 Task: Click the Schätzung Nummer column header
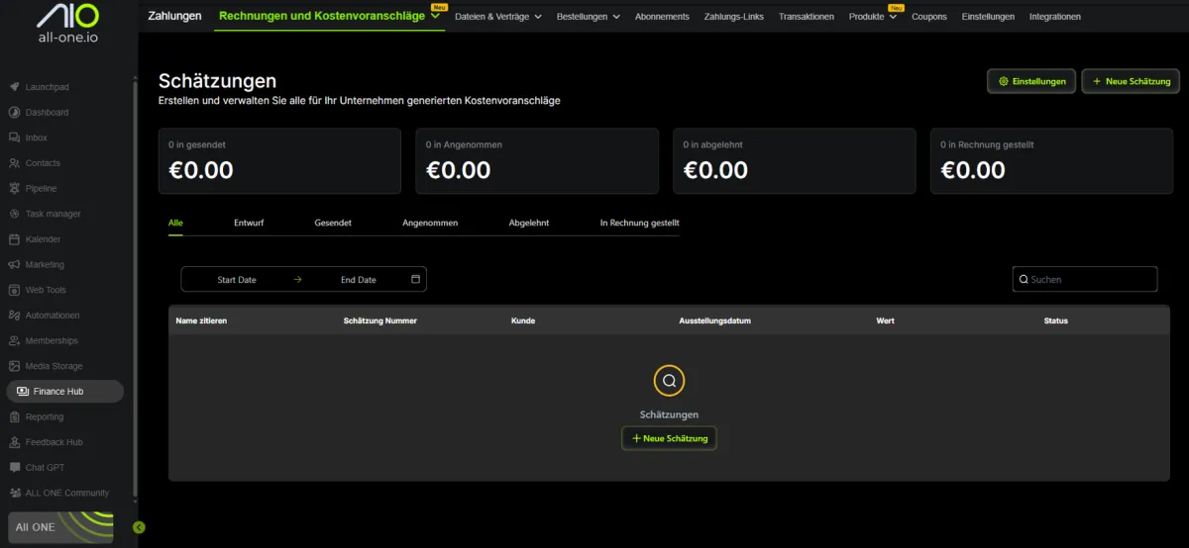[379, 321]
